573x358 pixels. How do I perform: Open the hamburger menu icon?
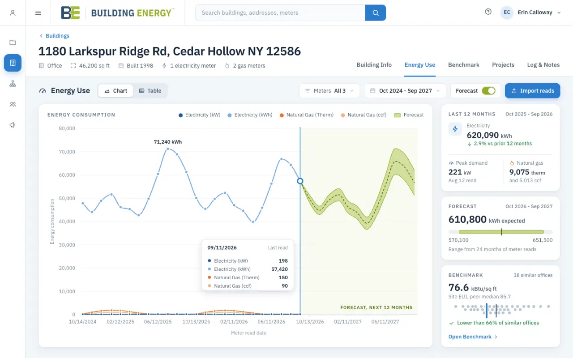(38, 13)
